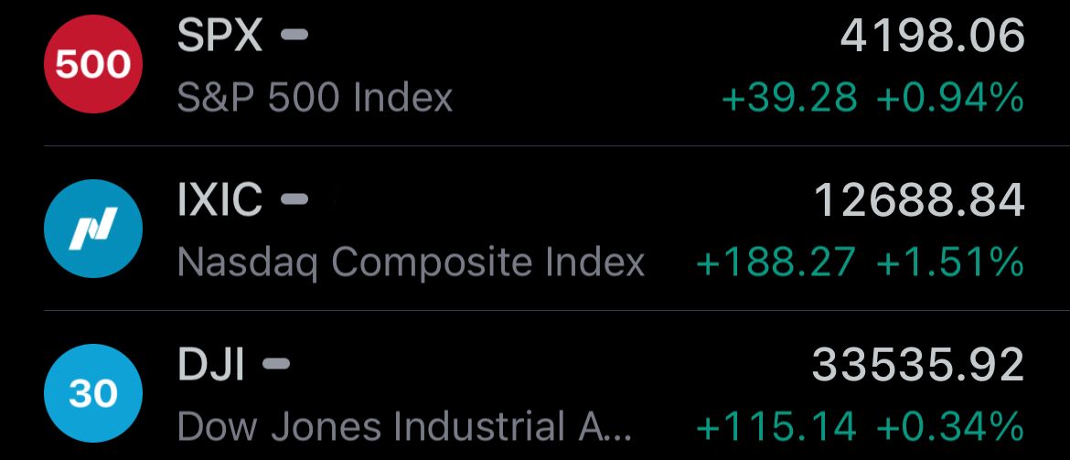Tap the blue Dow 30 icon

click(x=92, y=393)
